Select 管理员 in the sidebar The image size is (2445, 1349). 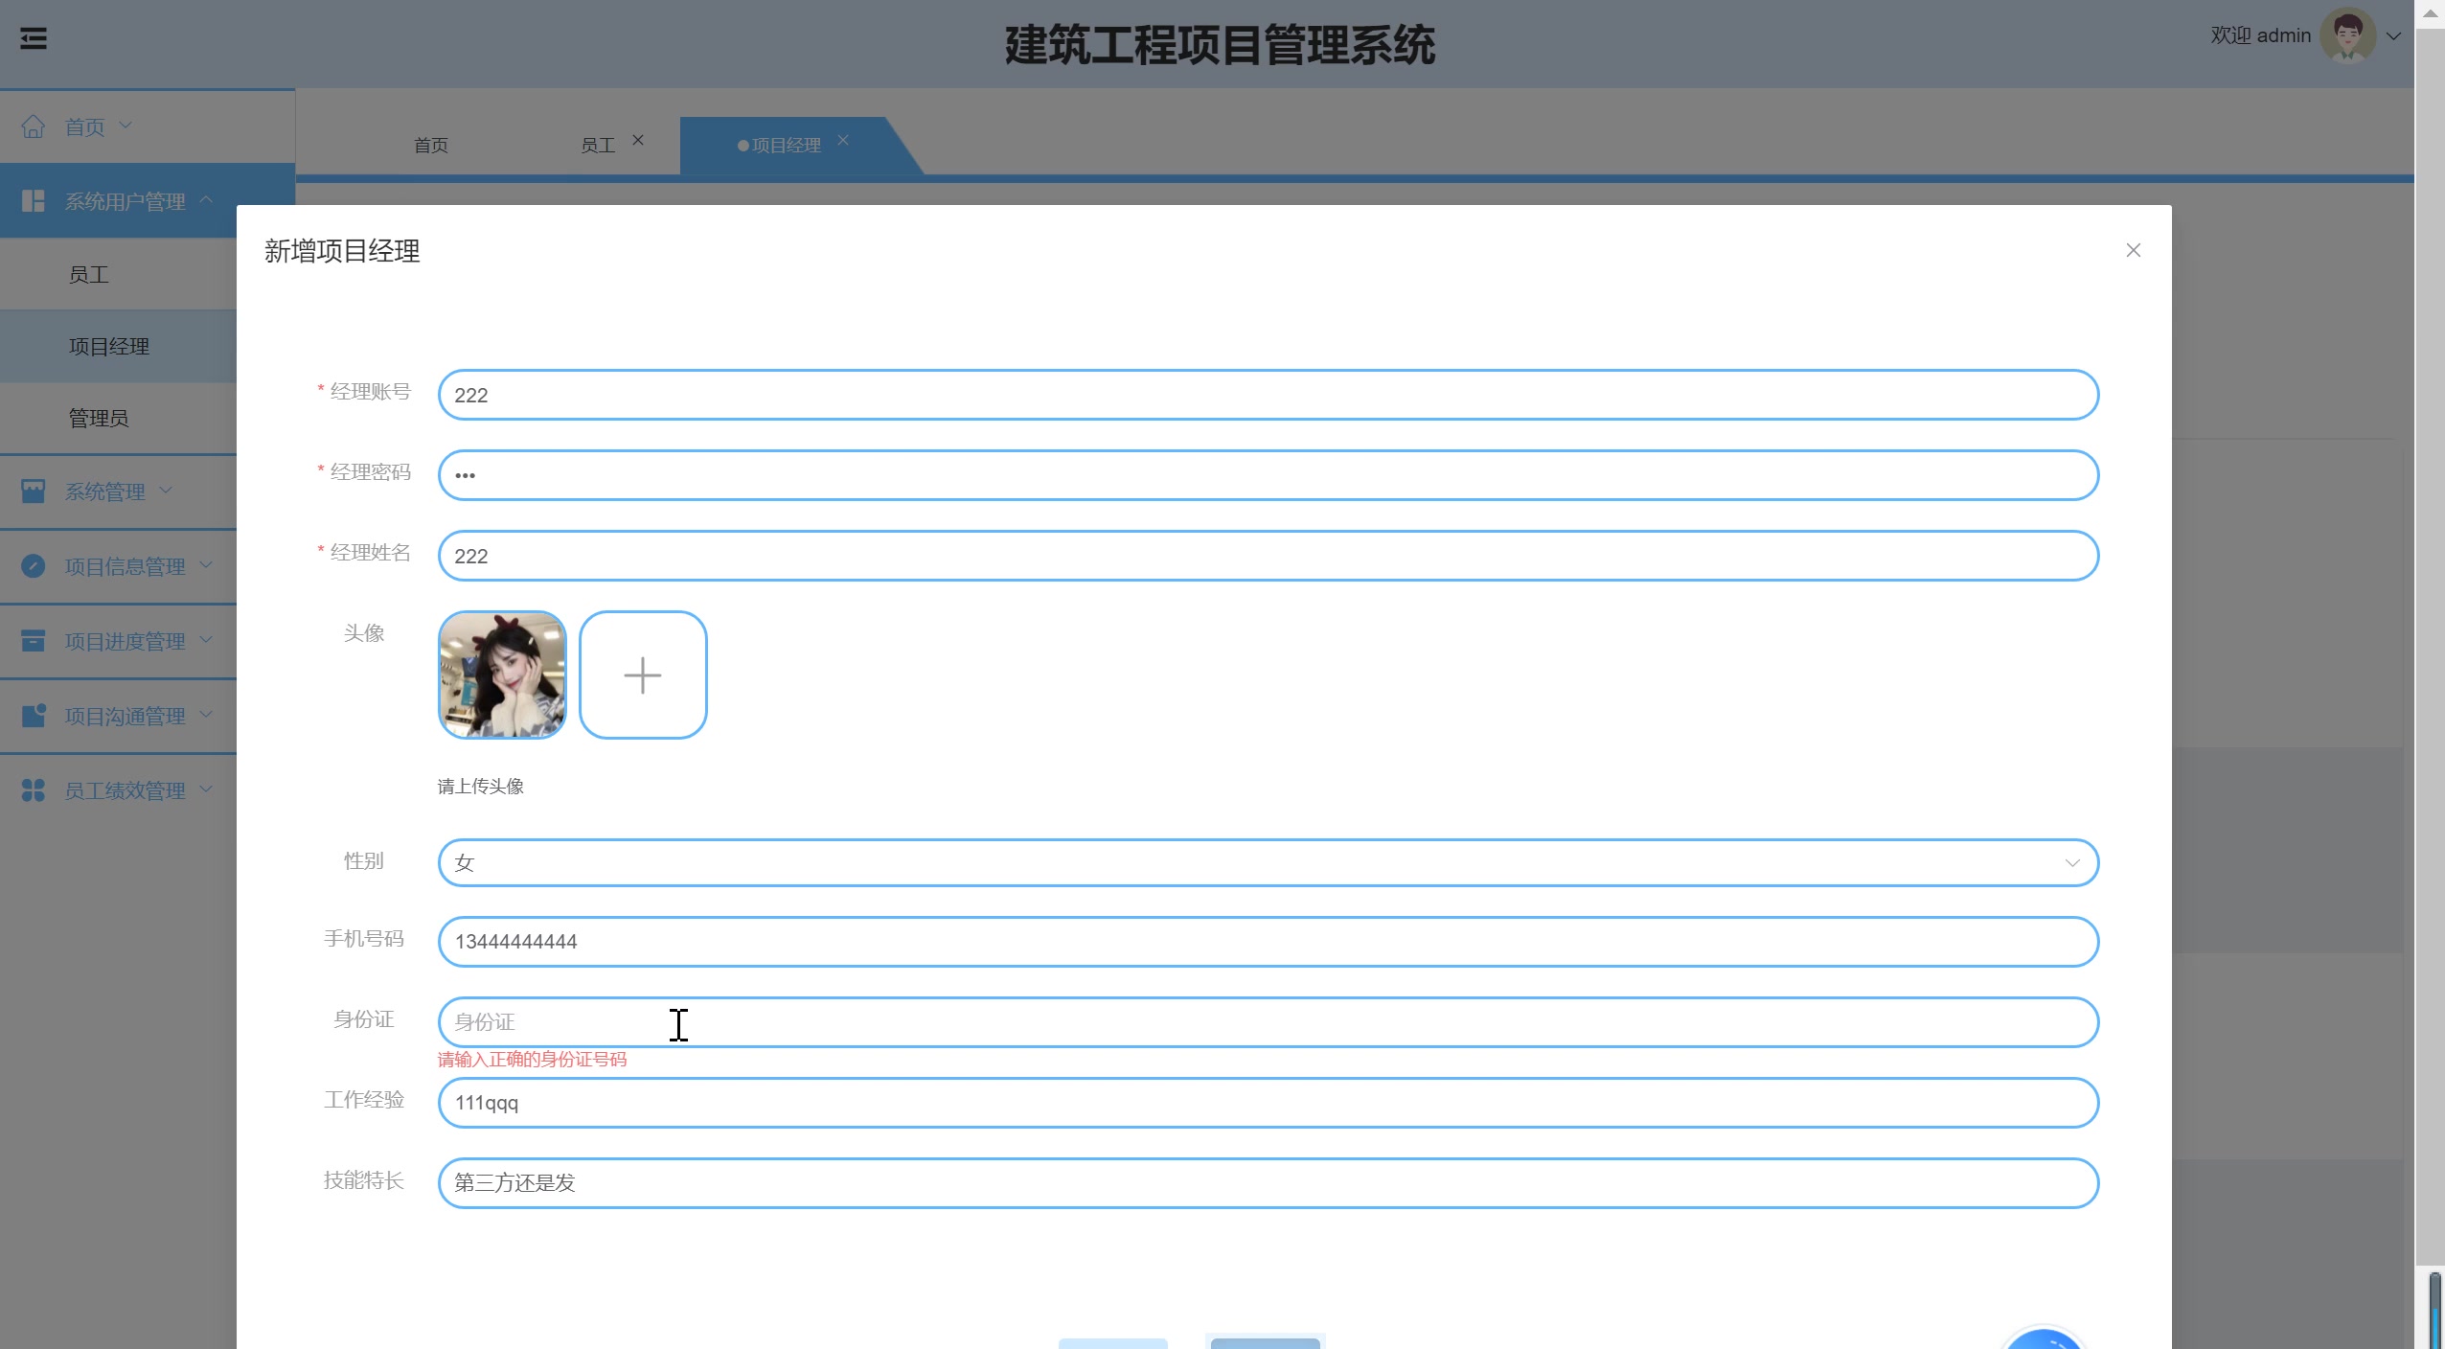click(100, 418)
